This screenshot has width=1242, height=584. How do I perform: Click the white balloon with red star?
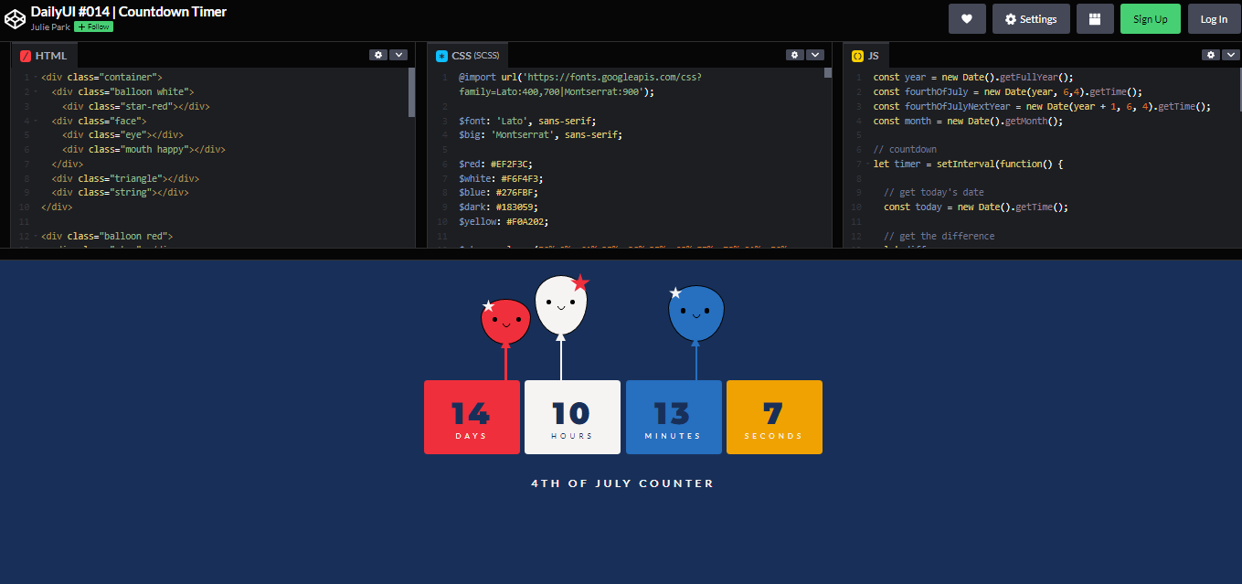(x=561, y=305)
